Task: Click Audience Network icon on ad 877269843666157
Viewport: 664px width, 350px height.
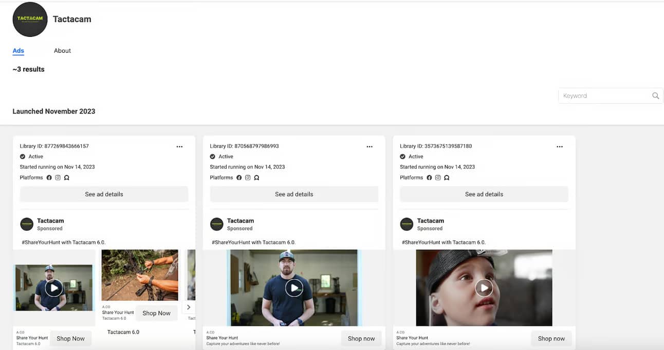Action: point(66,178)
